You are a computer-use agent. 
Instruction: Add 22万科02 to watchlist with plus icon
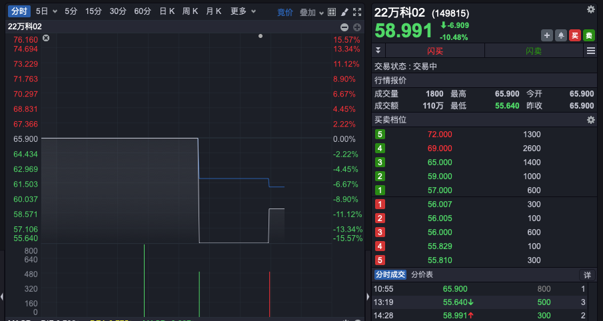(x=547, y=36)
